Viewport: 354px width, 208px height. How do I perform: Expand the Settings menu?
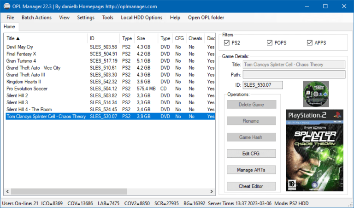tap(86, 18)
